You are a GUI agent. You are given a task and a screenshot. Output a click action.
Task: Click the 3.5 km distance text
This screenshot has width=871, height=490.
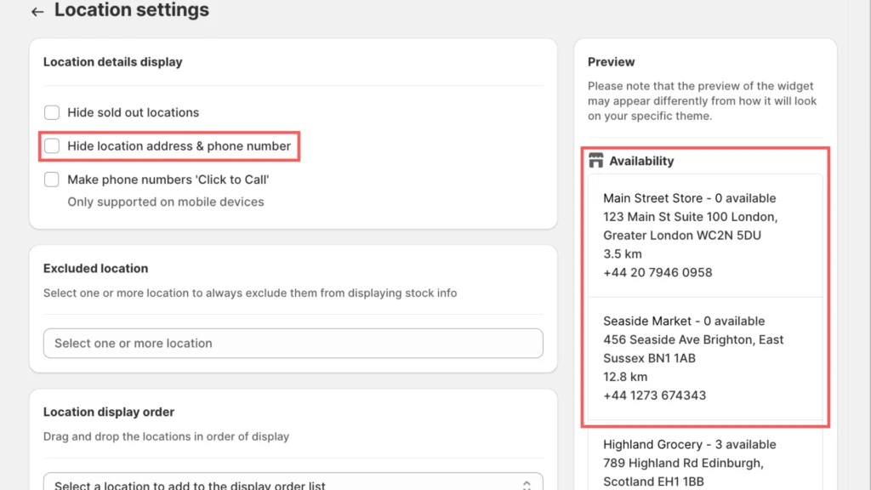(623, 254)
